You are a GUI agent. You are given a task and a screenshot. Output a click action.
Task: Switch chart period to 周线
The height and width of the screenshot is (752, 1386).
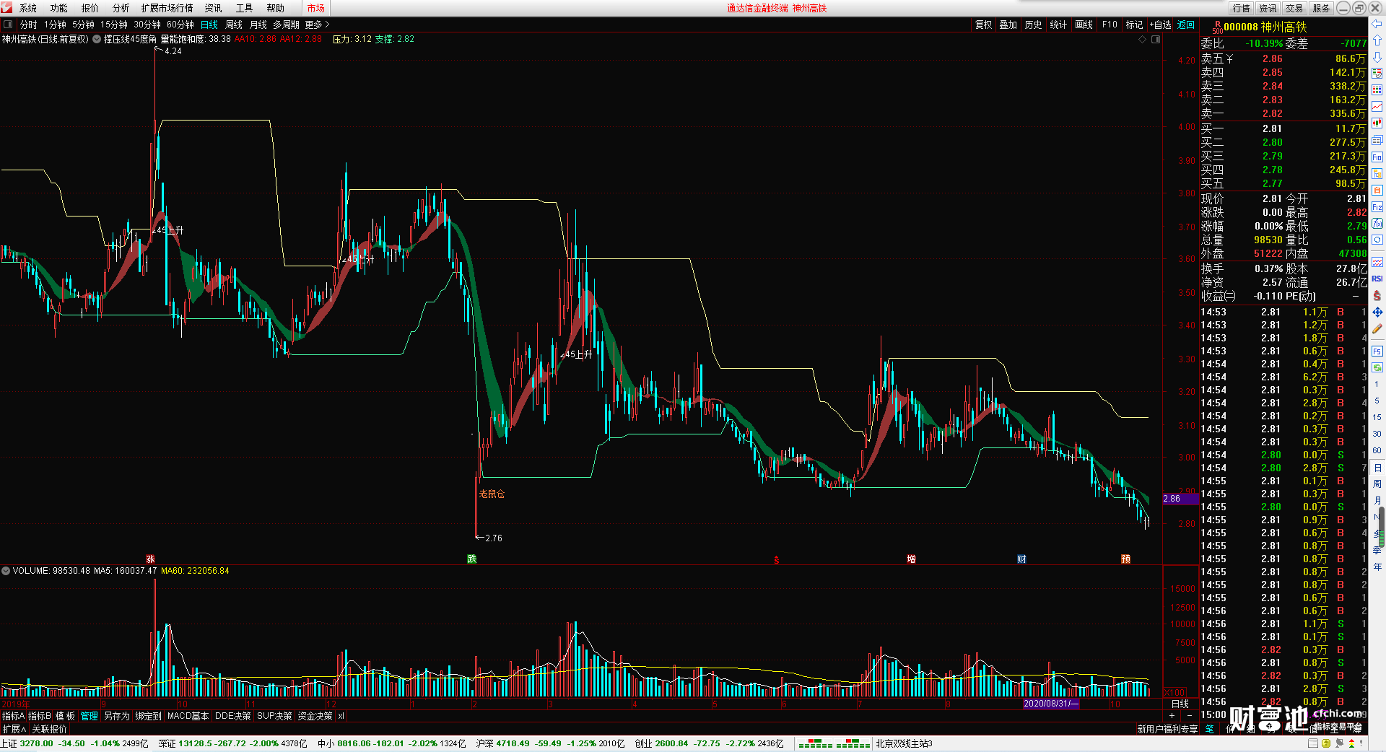pos(234,25)
